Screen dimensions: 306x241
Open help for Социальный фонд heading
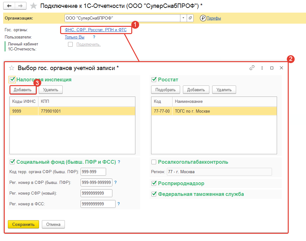(x=119, y=162)
